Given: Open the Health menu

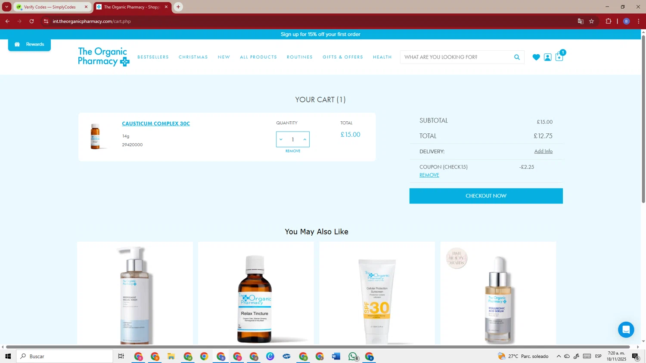Looking at the screenshot, I should 382,57.
